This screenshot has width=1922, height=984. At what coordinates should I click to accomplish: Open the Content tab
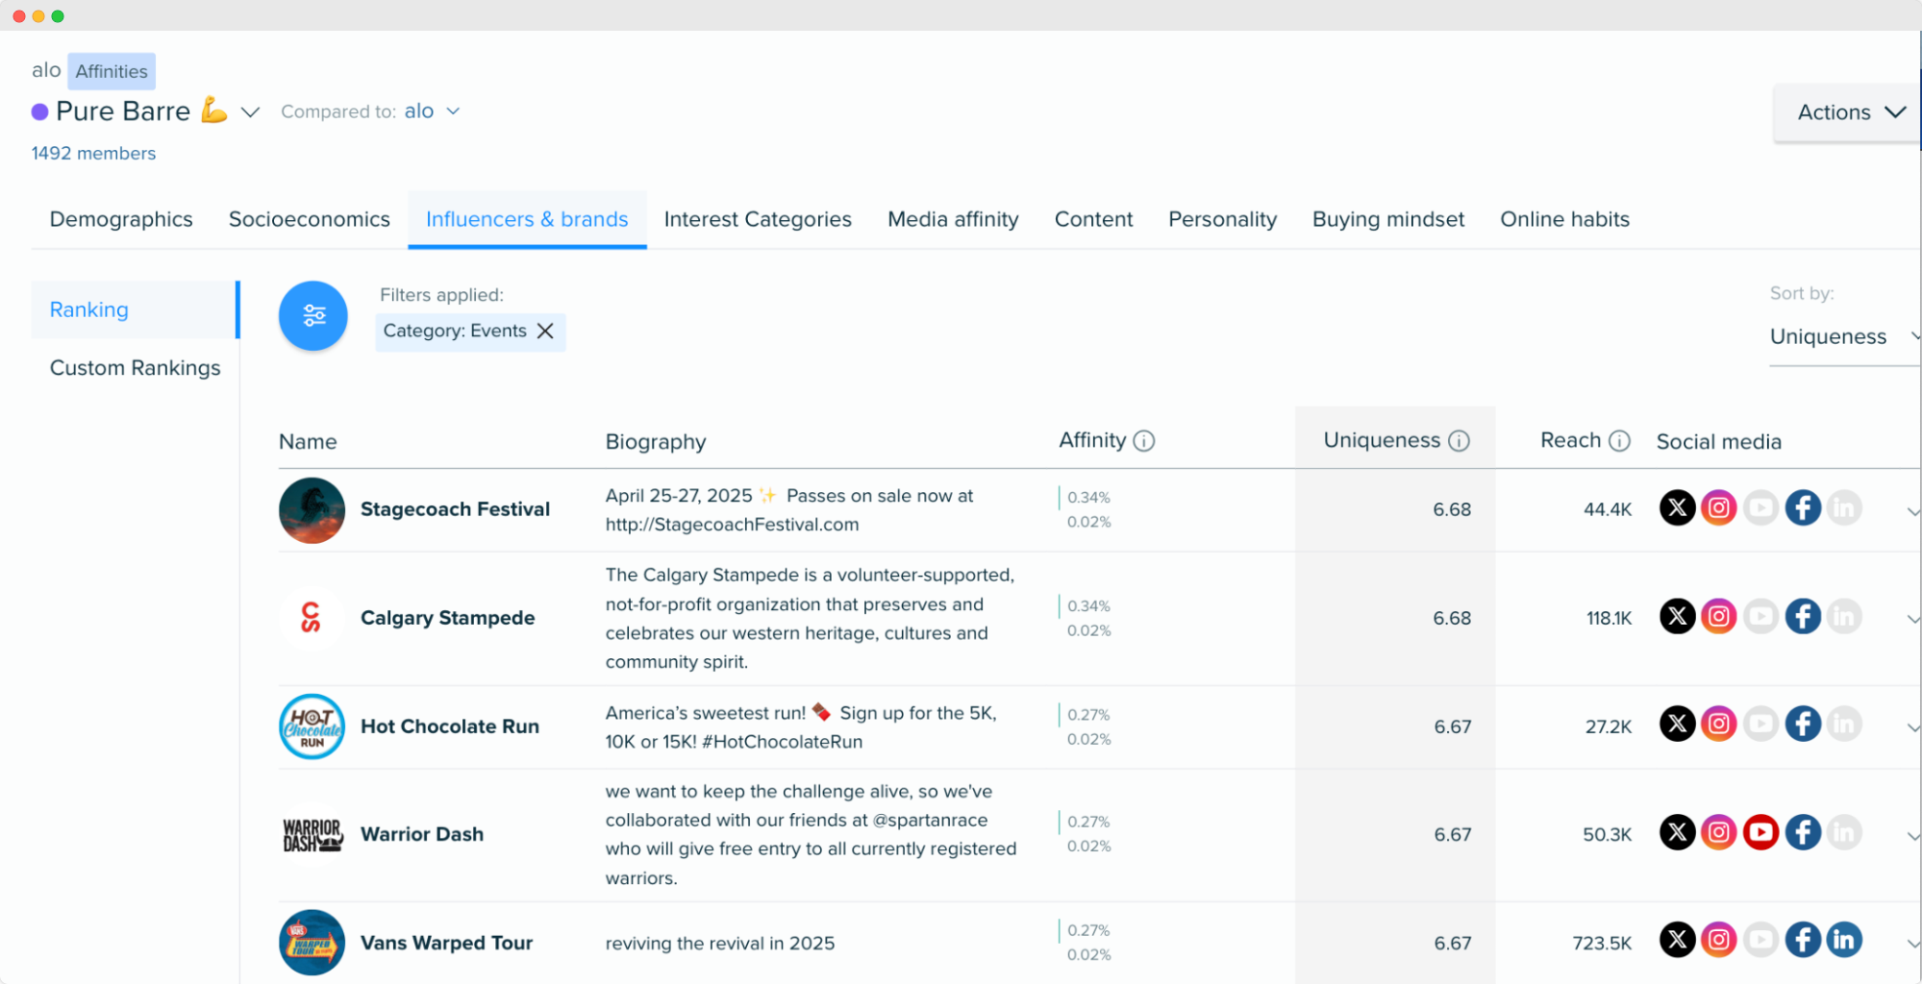[1093, 219]
